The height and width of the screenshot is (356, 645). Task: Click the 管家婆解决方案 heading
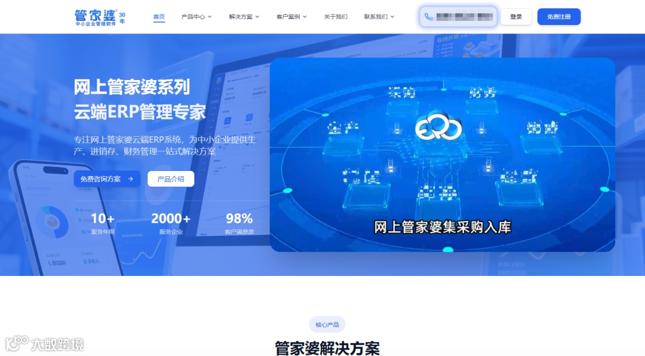click(327, 348)
